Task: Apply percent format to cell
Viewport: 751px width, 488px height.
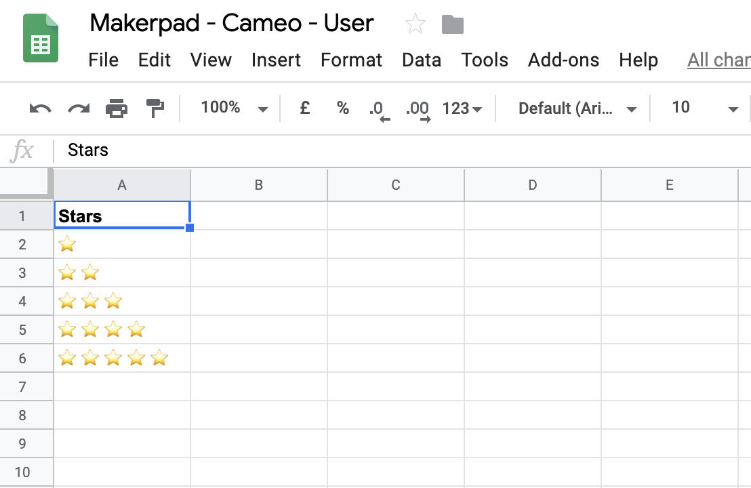Action: click(x=343, y=108)
